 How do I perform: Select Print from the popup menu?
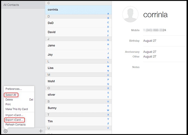8,104
